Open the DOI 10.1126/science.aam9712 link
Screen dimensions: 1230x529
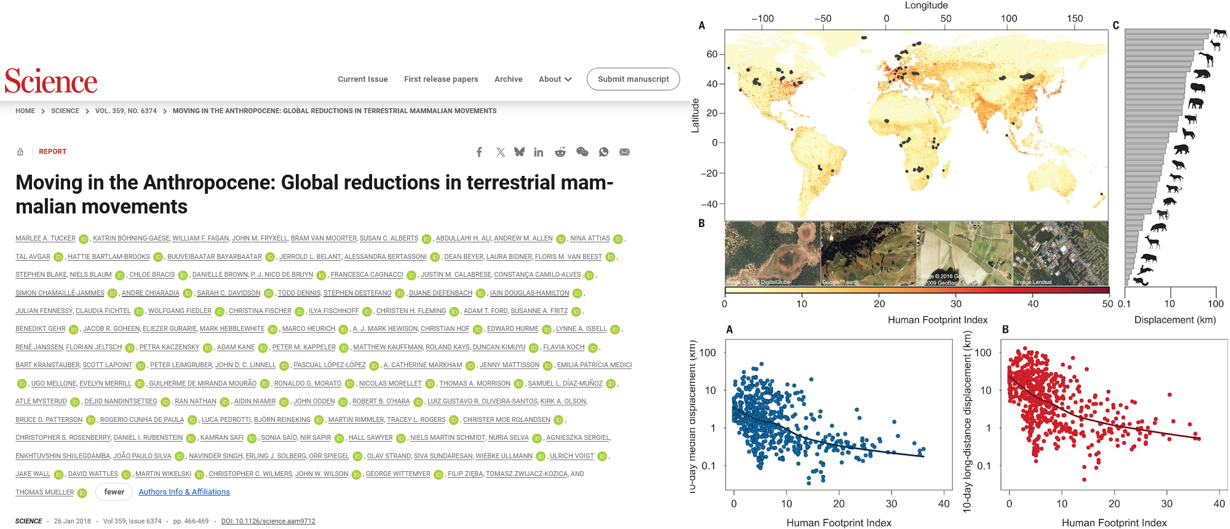tap(268, 521)
